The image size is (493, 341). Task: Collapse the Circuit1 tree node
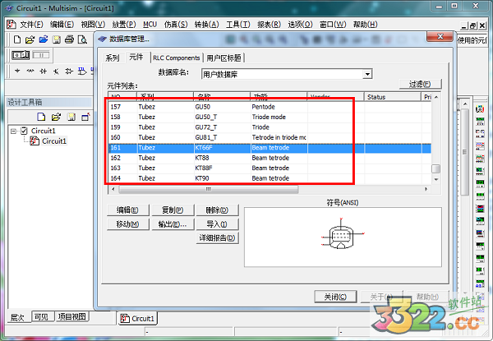click(x=13, y=131)
